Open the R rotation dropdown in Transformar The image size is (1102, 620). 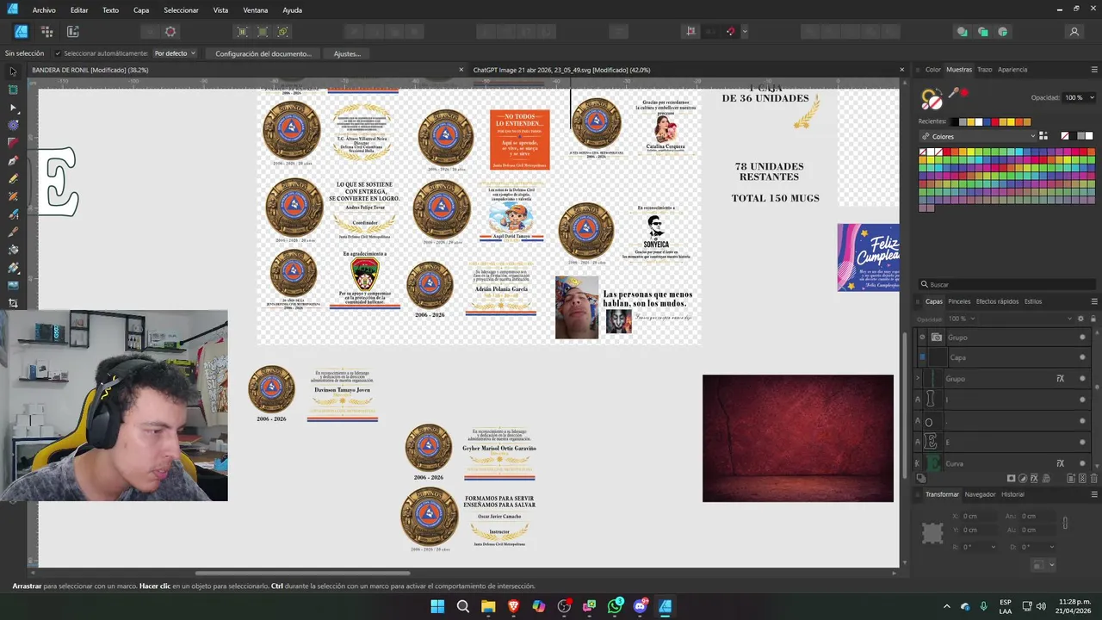(993, 547)
